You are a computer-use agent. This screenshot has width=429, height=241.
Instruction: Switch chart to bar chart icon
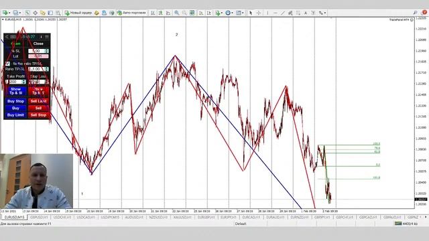coord(153,13)
